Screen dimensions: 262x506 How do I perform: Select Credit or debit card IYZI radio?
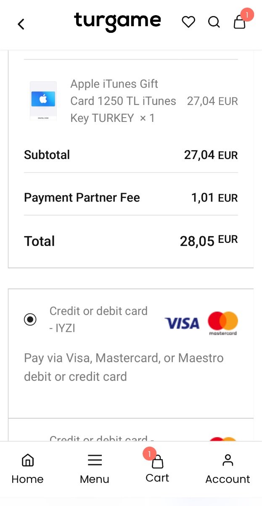(30, 320)
